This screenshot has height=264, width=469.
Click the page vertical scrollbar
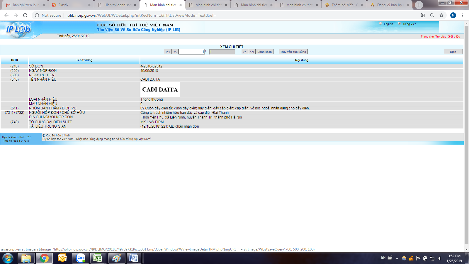point(466,135)
